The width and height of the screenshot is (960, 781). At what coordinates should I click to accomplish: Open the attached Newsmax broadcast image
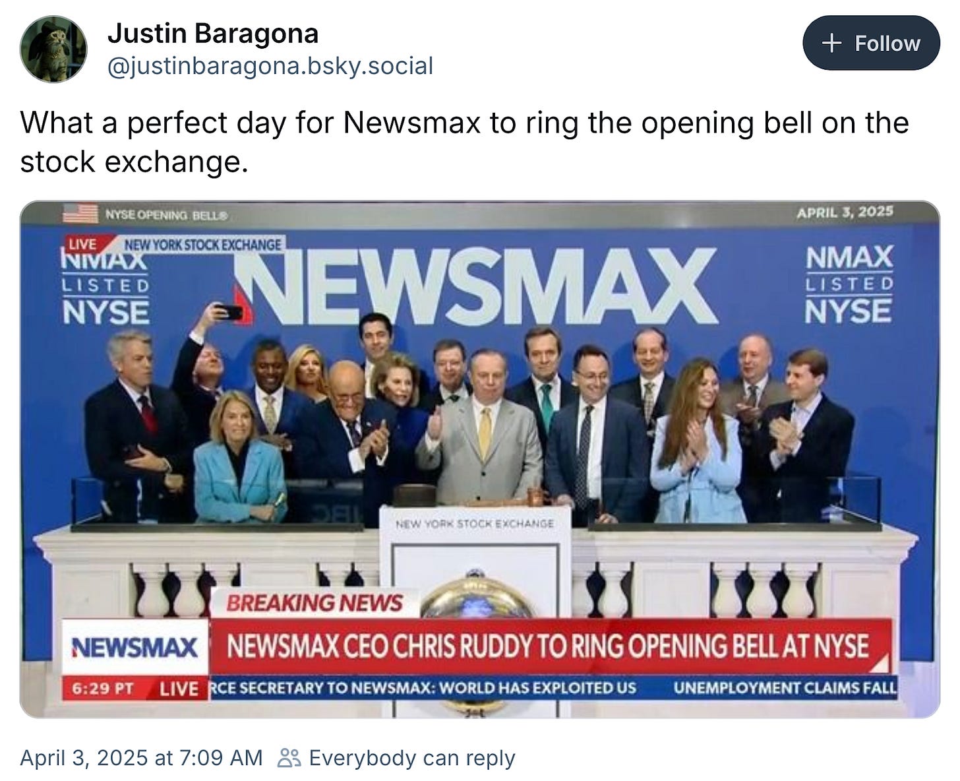point(480,459)
